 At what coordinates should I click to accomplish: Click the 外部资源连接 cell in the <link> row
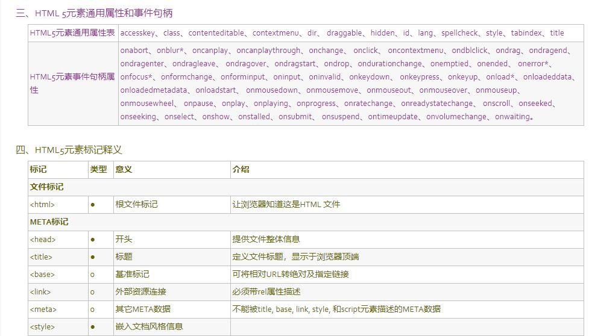tap(140, 292)
